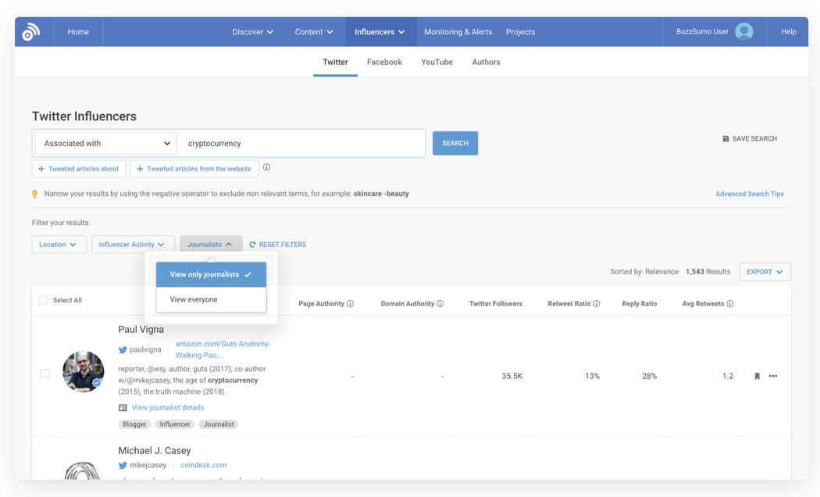
Task: Click the Page Authority info icon
Action: pos(350,304)
